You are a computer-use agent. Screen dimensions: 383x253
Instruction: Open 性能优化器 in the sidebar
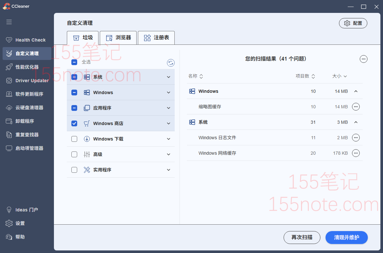click(26, 67)
